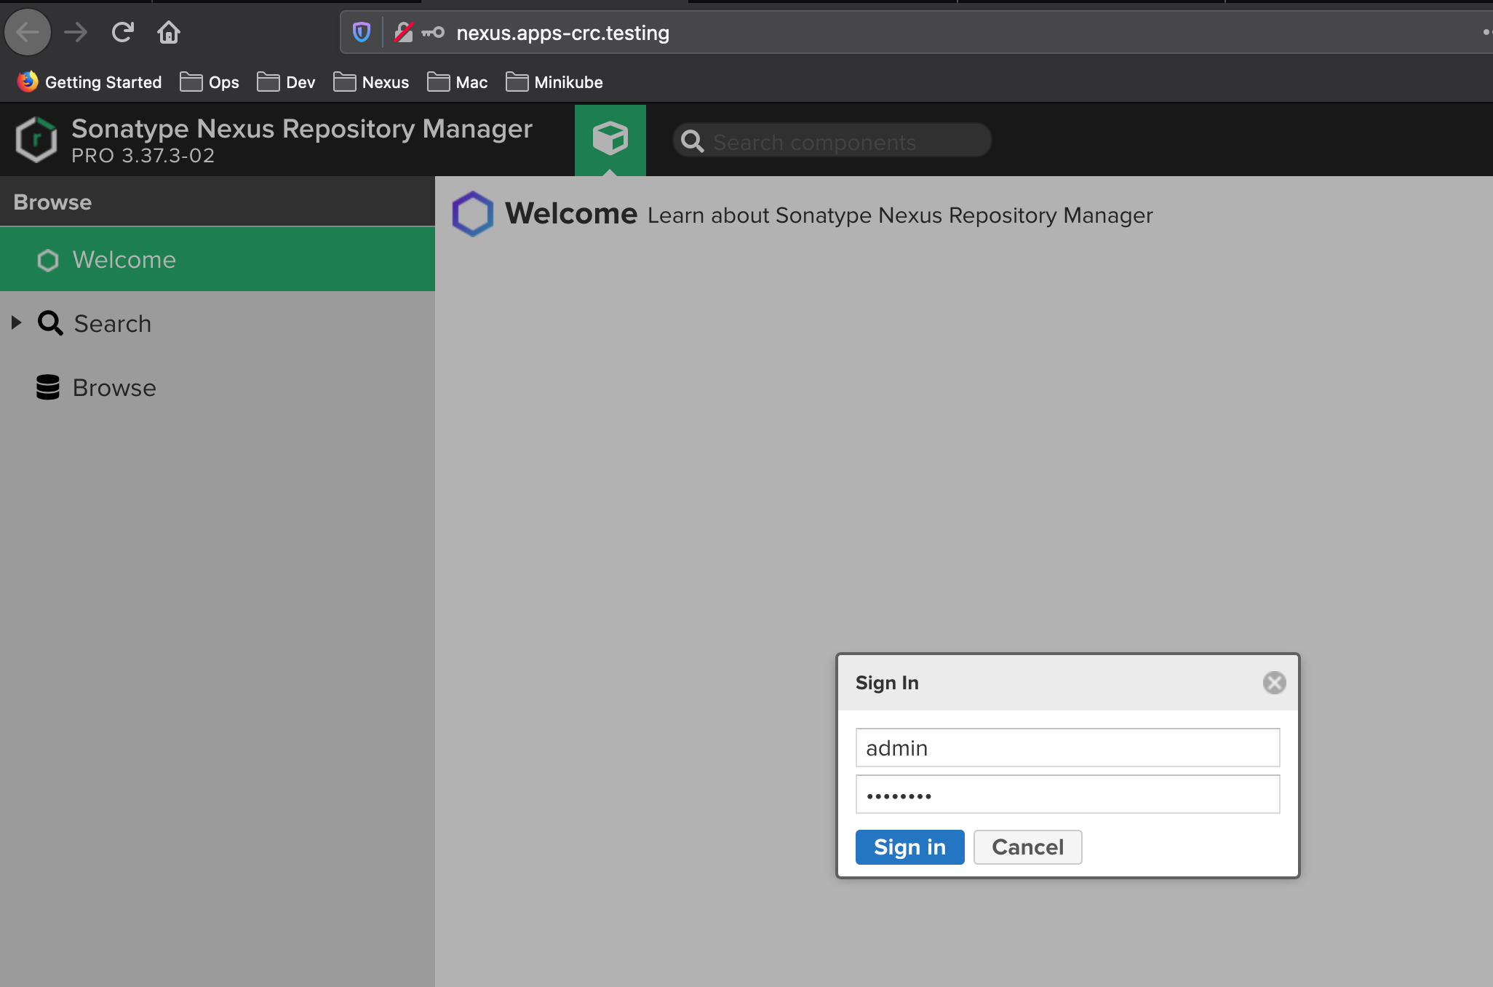This screenshot has height=987, width=1493.
Task: Select the Search sidebar item
Action: pos(113,324)
